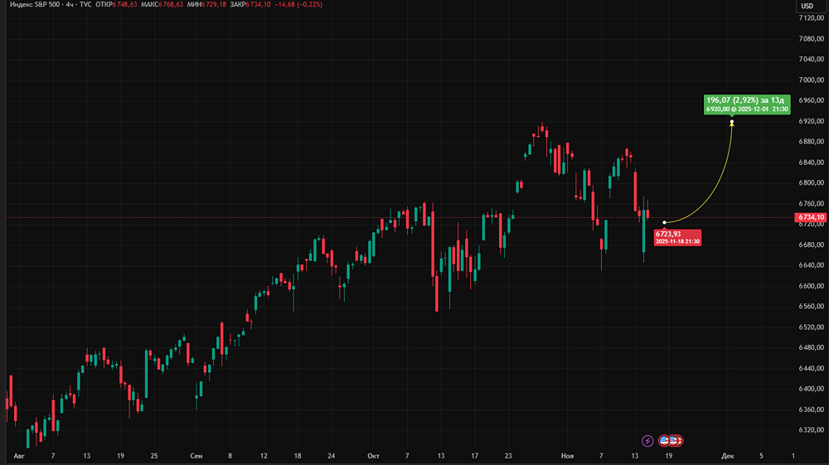The height and width of the screenshot is (465, 829).
Task: Open the leftmost US flag economic event marker
Action: pyautogui.click(x=664, y=440)
